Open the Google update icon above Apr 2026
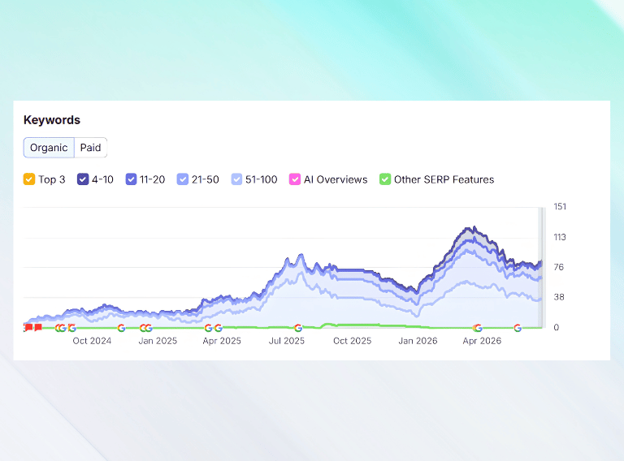This screenshot has width=624, height=461. (478, 328)
